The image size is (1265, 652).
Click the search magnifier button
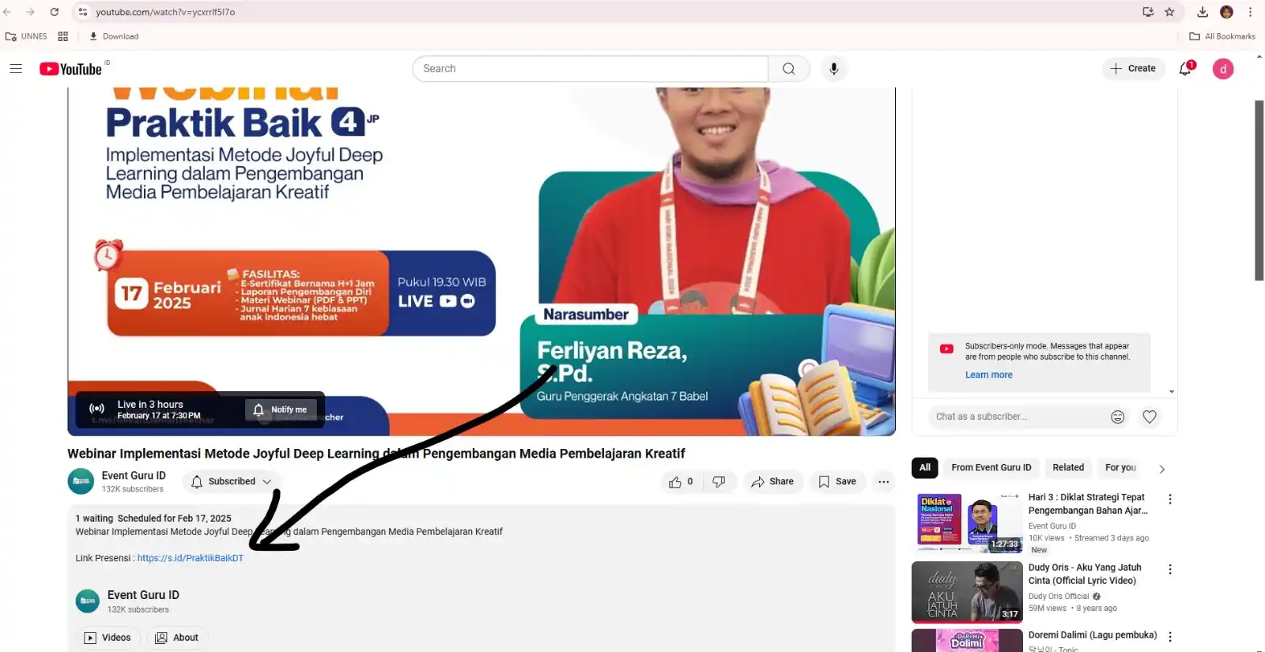pos(788,69)
